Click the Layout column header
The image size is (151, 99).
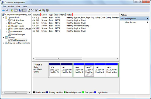coord(44,15)
